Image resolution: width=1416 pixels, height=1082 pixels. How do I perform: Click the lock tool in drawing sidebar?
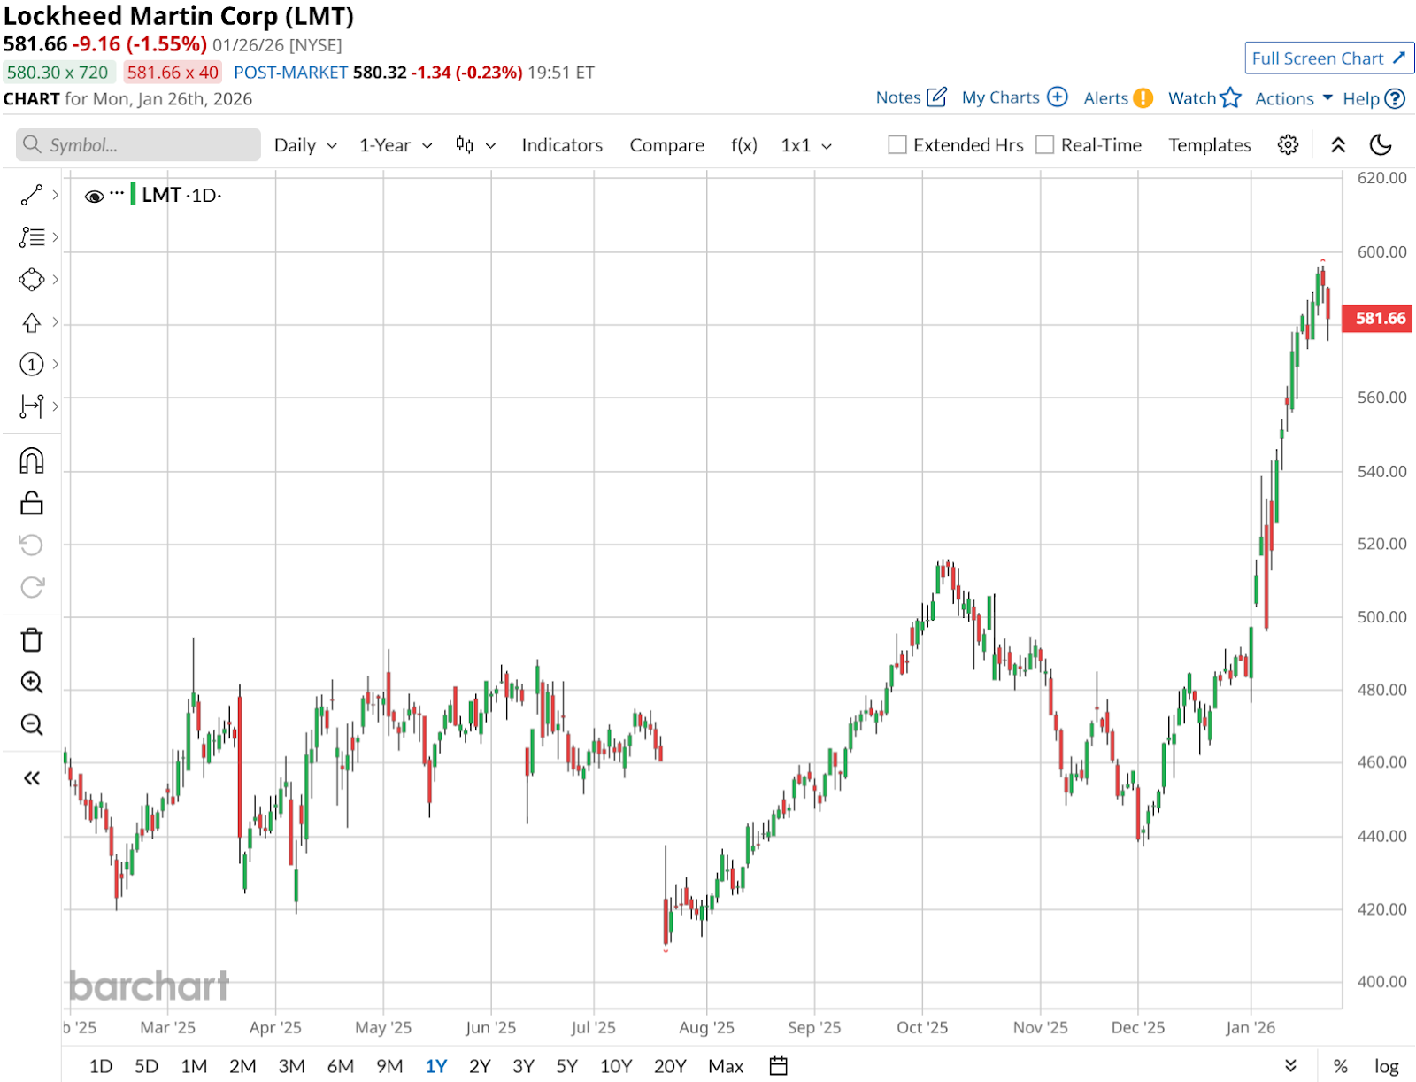(x=31, y=501)
